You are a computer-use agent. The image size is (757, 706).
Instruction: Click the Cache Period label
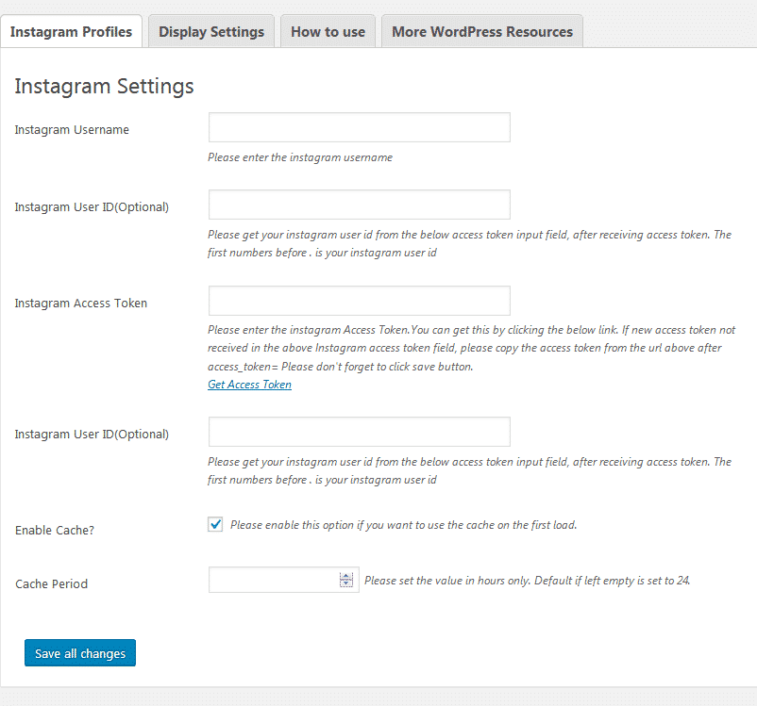tap(52, 584)
